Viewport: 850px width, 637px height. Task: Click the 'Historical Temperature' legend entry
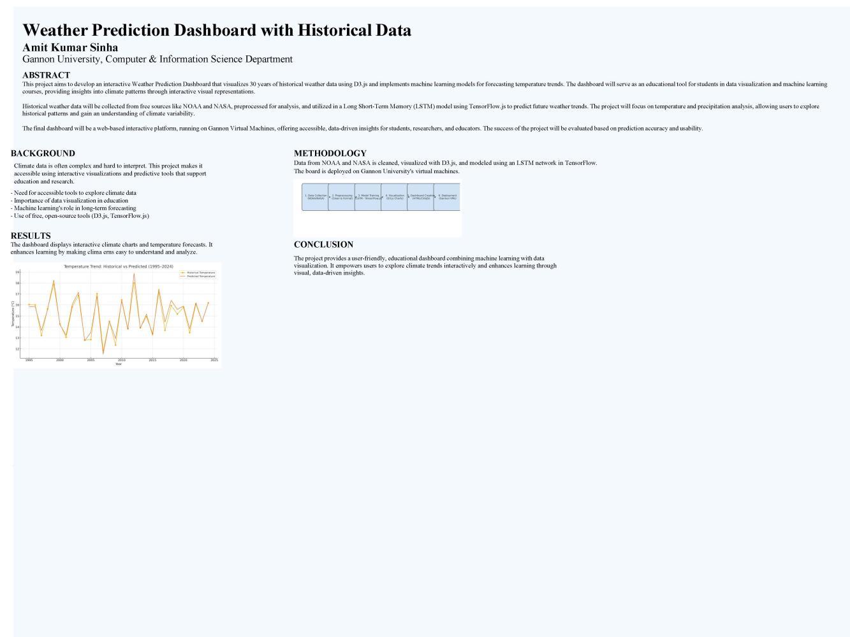pyautogui.click(x=198, y=273)
